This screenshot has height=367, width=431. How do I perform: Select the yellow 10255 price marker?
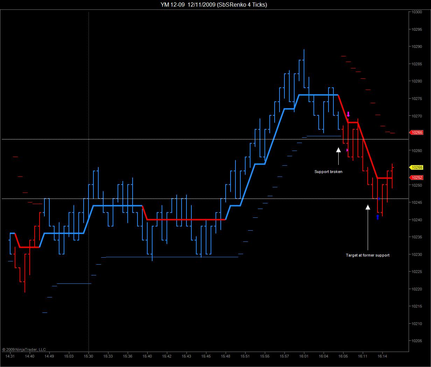pos(416,167)
